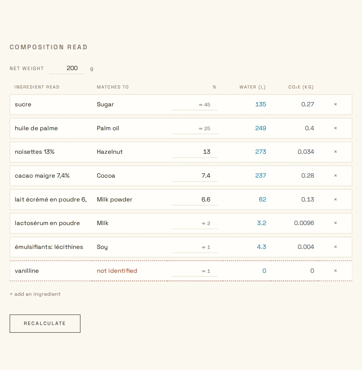Click the 'cacao maigre 7,4%' ingredient name
Image resolution: width=362 pixels, height=370 pixels.
(x=42, y=176)
